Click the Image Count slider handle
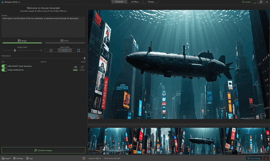This screenshot has width=270, height=161. 15,50
